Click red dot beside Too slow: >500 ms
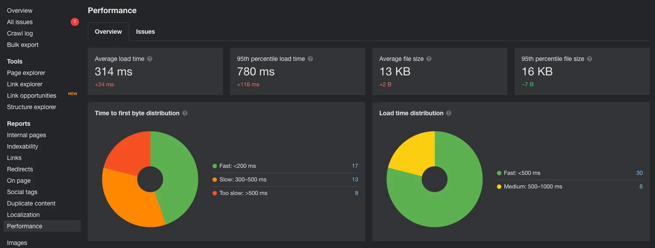 click(215, 193)
